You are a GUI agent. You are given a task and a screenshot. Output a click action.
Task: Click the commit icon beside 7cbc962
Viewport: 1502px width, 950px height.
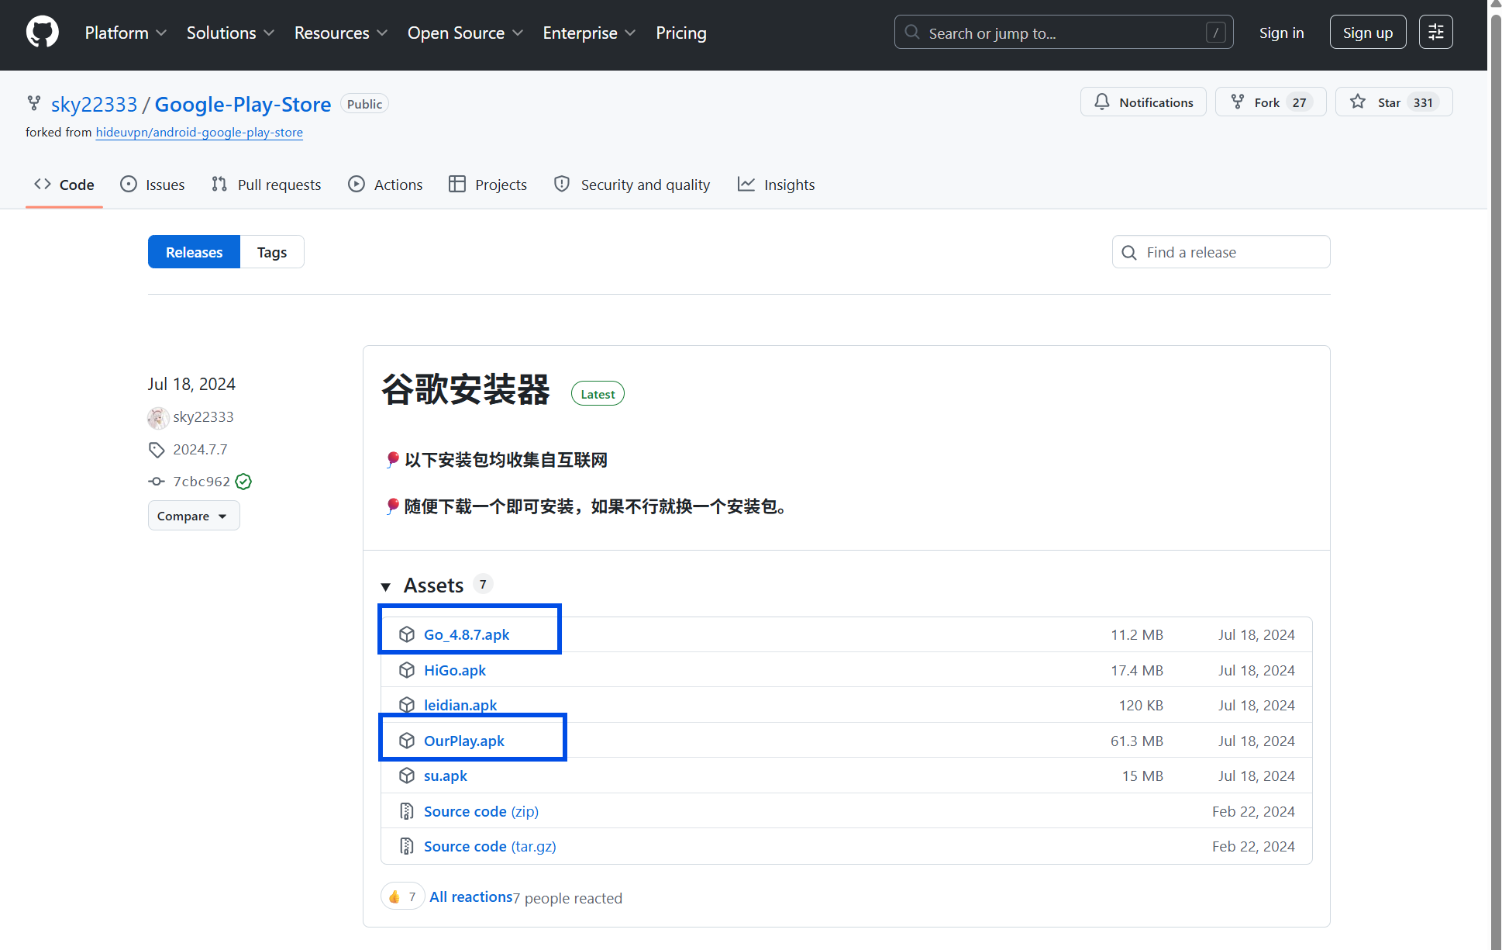pos(157,482)
